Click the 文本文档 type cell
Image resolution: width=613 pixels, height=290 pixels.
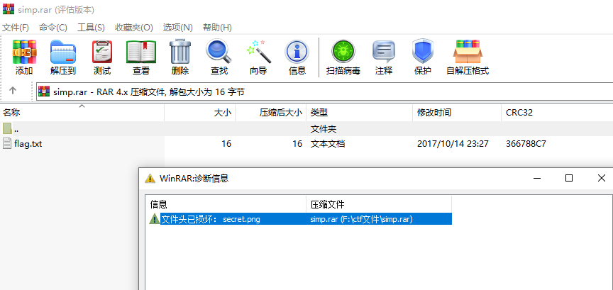tap(328, 144)
